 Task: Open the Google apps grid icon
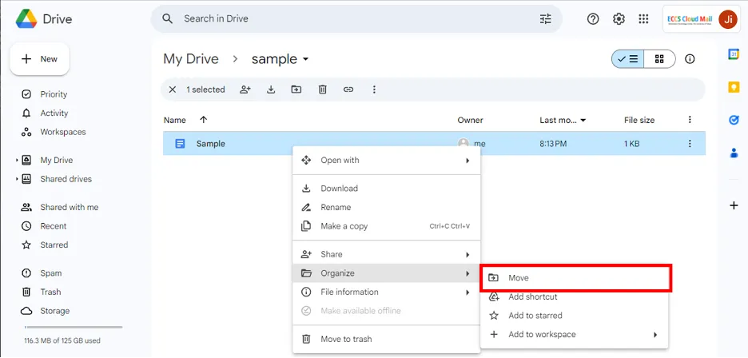pos(643,19)
